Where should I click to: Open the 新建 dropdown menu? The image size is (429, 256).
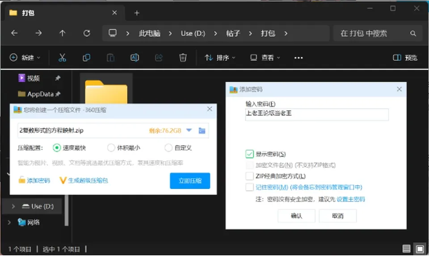(25, 58)
